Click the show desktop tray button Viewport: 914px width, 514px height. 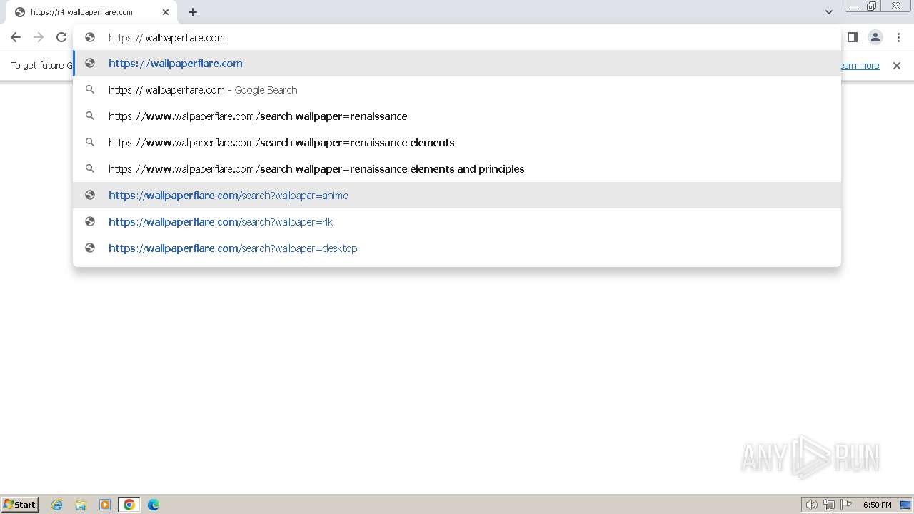coord(905,505)
